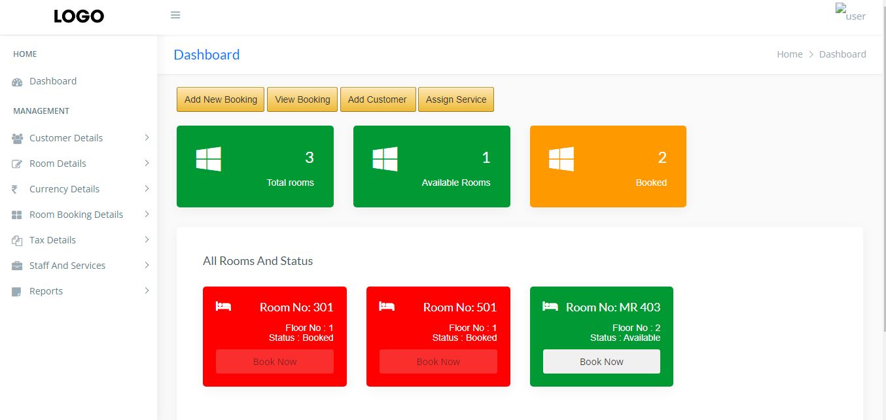Click the Home breadcrumb link
The height and width of the screenshot is (420, 886).
[x=789, y=54]
